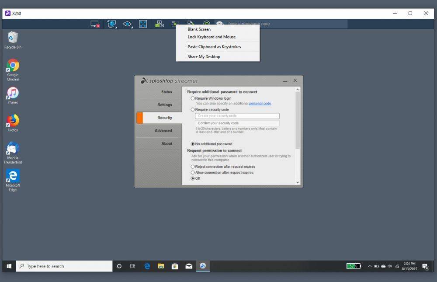This screenshot has height=282, width=437.
Task: Open the Windows Start menu
Action: click(x=9, y=266)
